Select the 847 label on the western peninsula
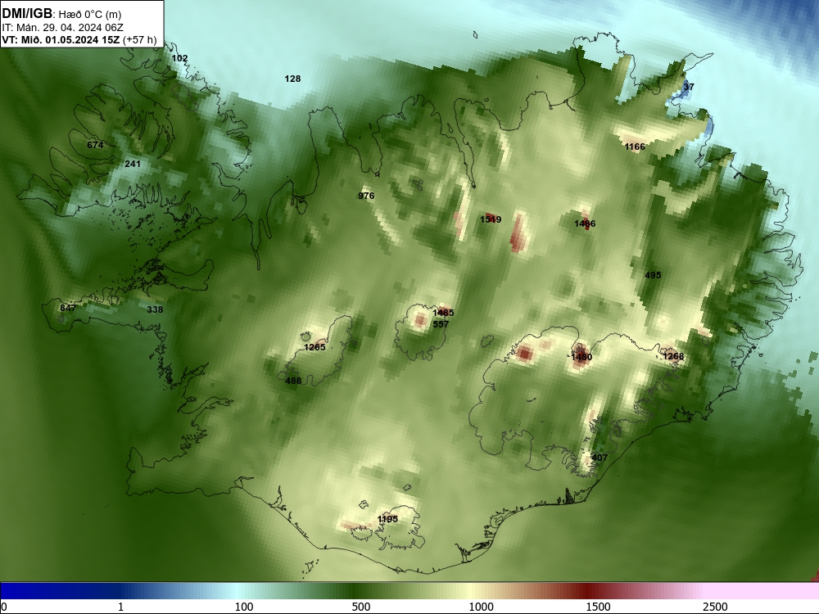 [68, 308]
